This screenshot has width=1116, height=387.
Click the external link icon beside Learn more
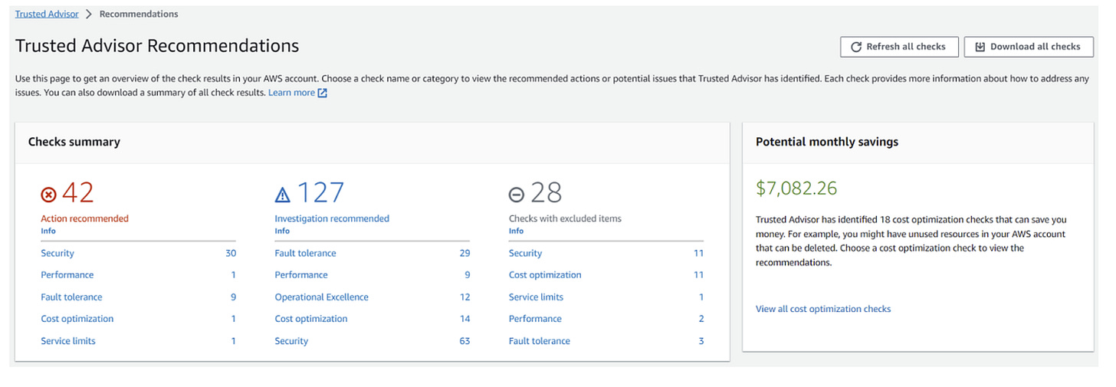click(x=323, y=93)
